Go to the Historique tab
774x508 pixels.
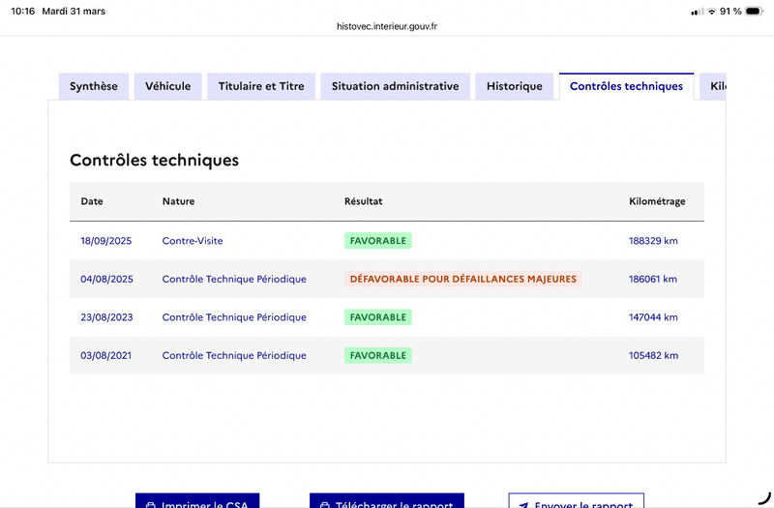tap(515, 86)
